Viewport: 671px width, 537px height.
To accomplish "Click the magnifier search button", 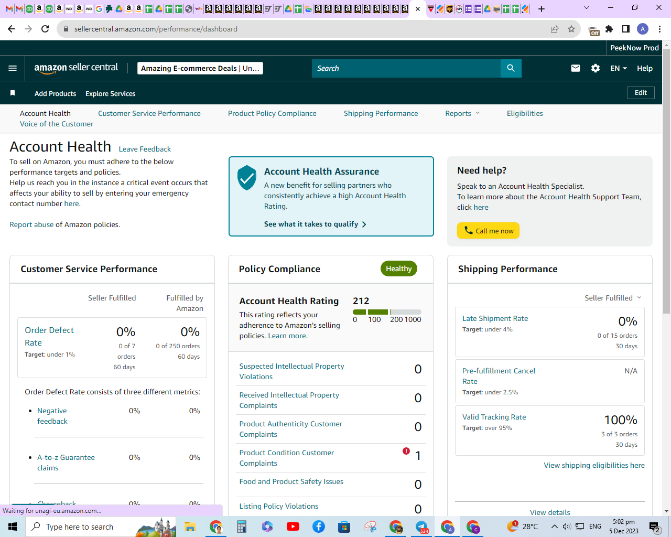I will click(511, 68).
